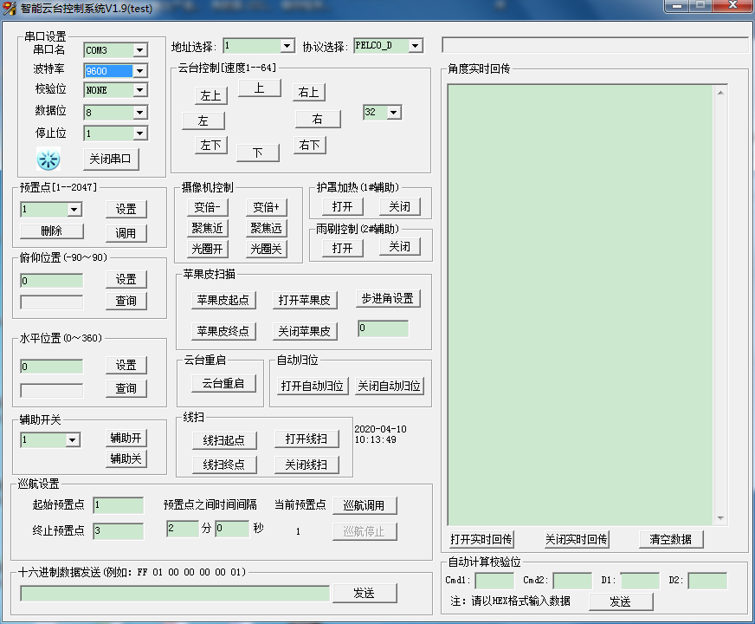The image size is (755, 624).
Task: Turn off 雨刷控制 with 关闭 button
Action: point(398,247)
